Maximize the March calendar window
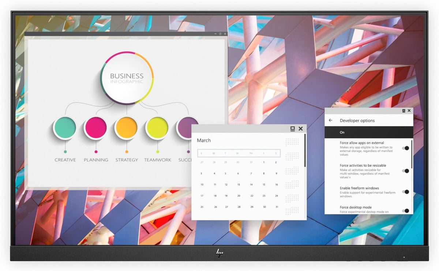 (292, 128)
